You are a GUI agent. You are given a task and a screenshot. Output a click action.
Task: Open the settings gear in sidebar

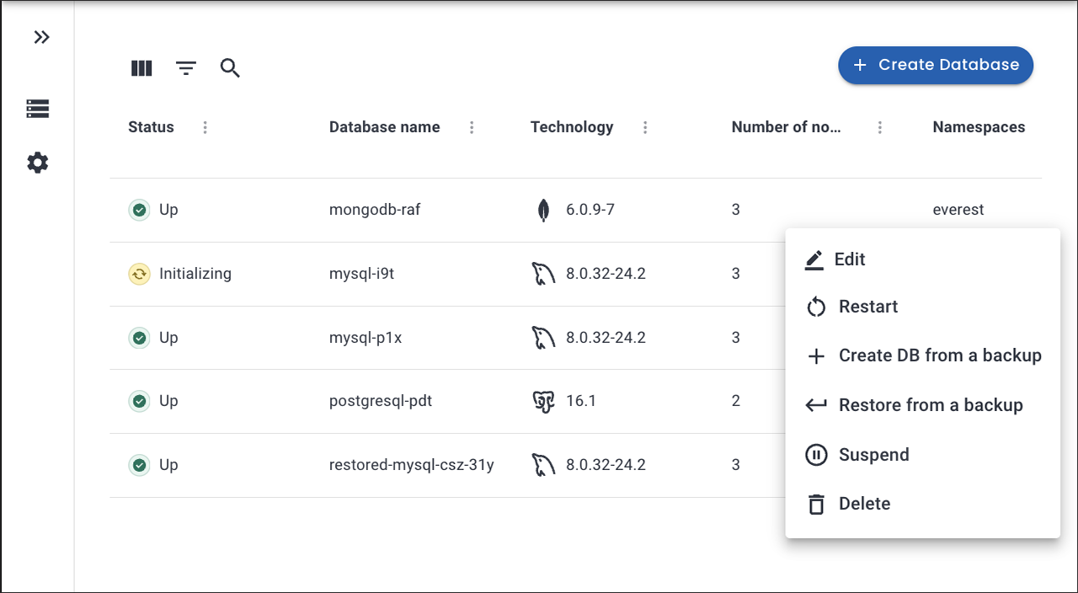pos(38,163)
